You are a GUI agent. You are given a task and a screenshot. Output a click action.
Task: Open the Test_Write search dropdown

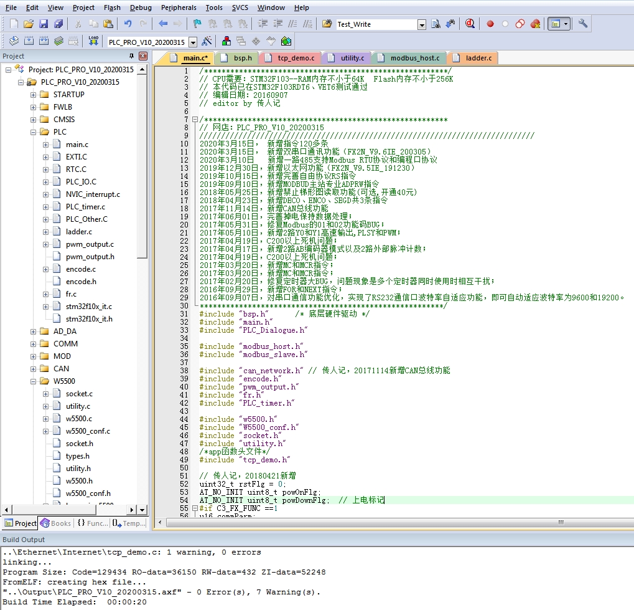422,25
